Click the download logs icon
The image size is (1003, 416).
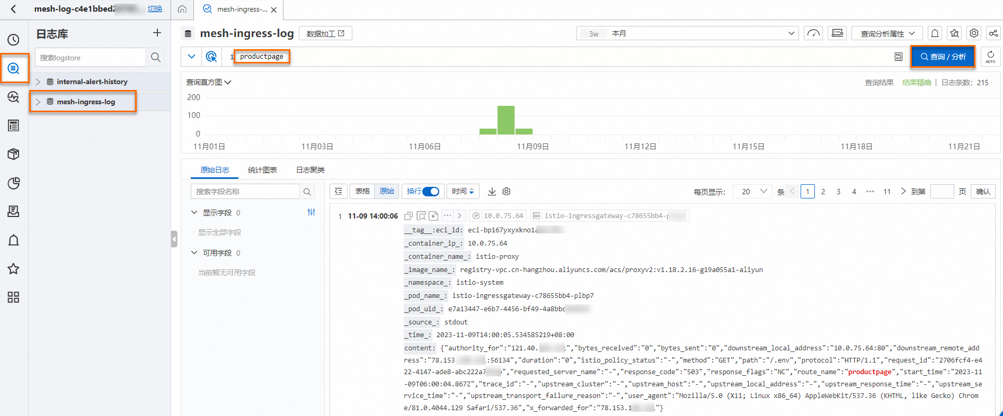[492, 192]
